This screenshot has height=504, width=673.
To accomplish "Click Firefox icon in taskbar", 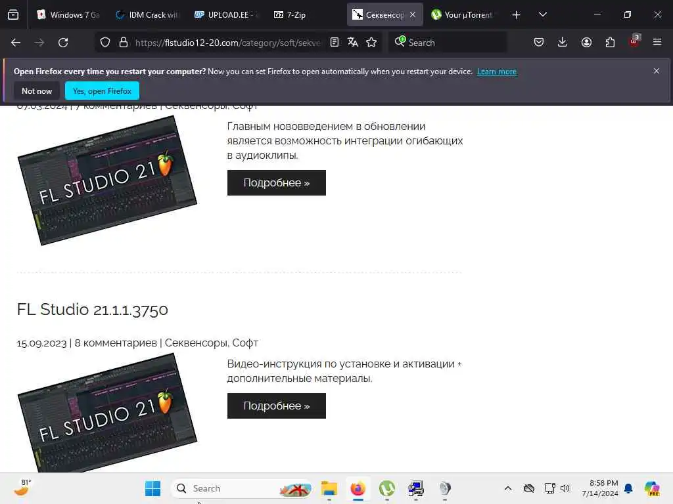I will click(x=358, y=488).
